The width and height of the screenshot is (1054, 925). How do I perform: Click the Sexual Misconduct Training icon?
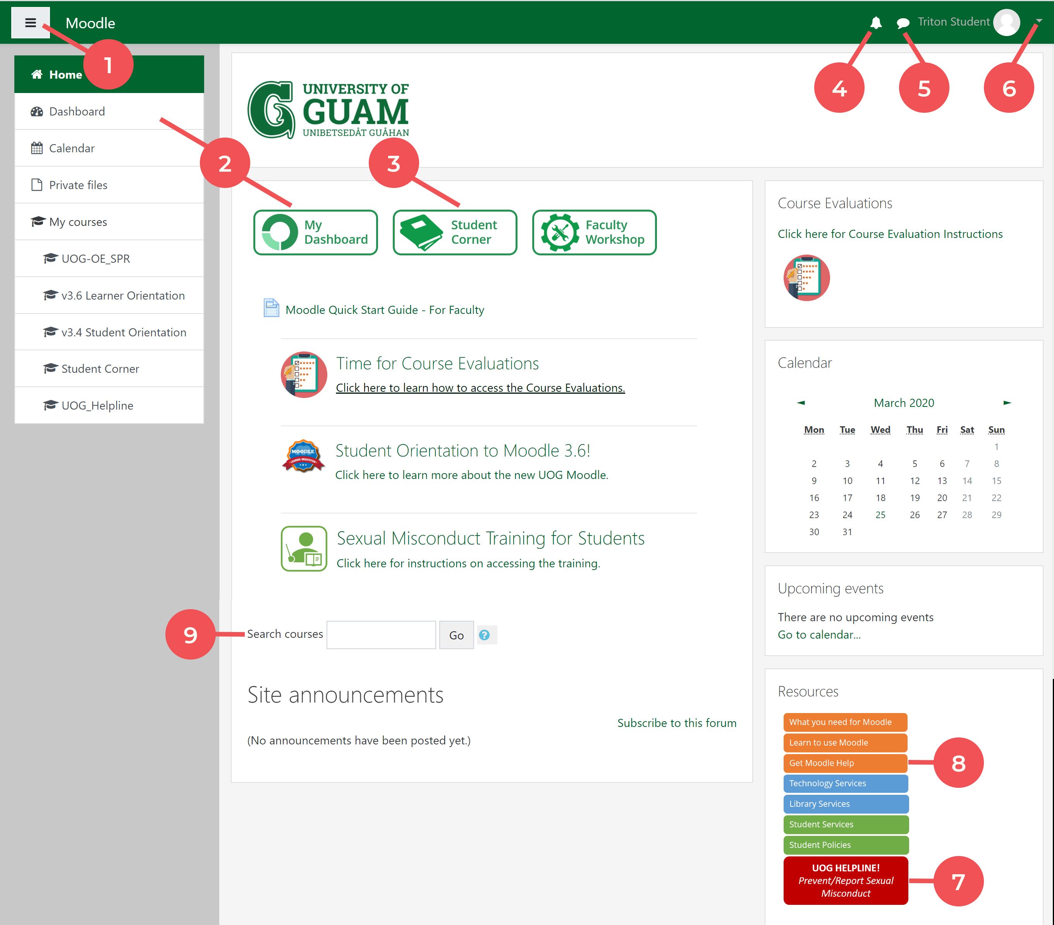[304, 548]
